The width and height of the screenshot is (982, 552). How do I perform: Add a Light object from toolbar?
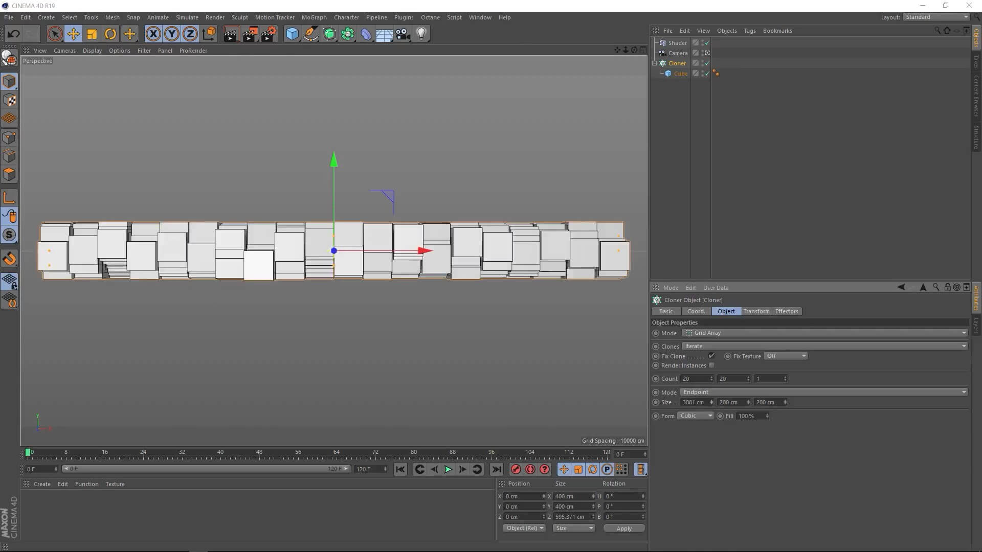421,34
